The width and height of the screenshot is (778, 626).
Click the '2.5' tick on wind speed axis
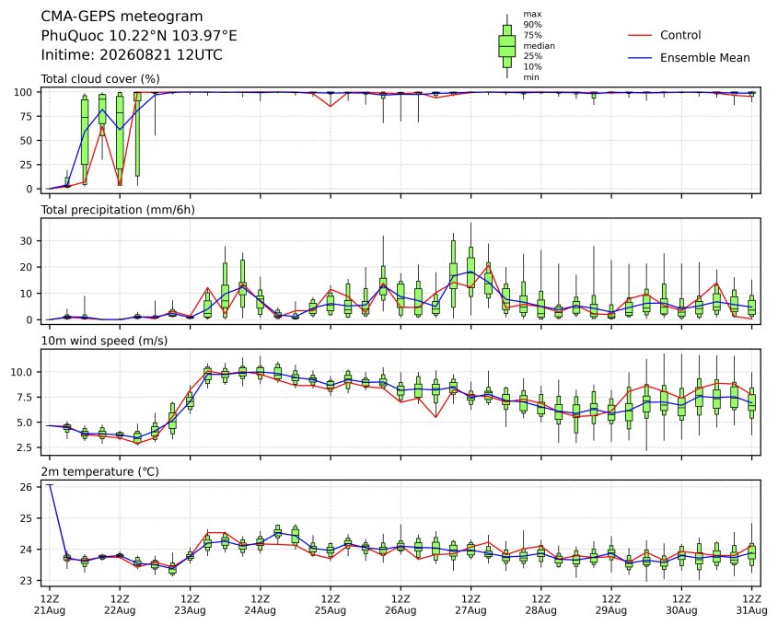(25, 448)
